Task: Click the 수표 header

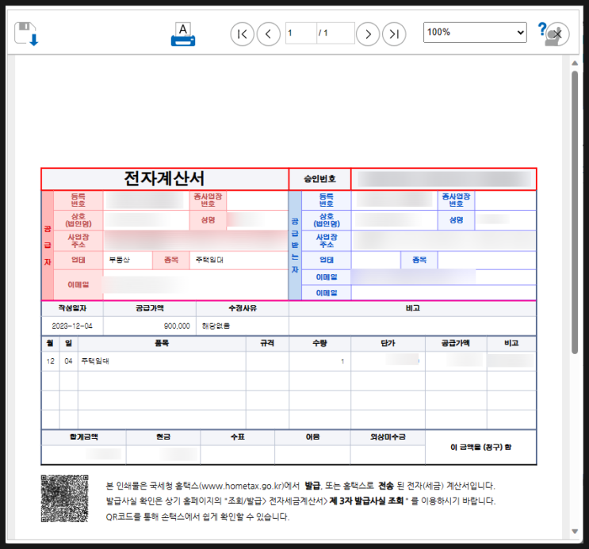Action: pyautogui.click(x=238, y=437)
